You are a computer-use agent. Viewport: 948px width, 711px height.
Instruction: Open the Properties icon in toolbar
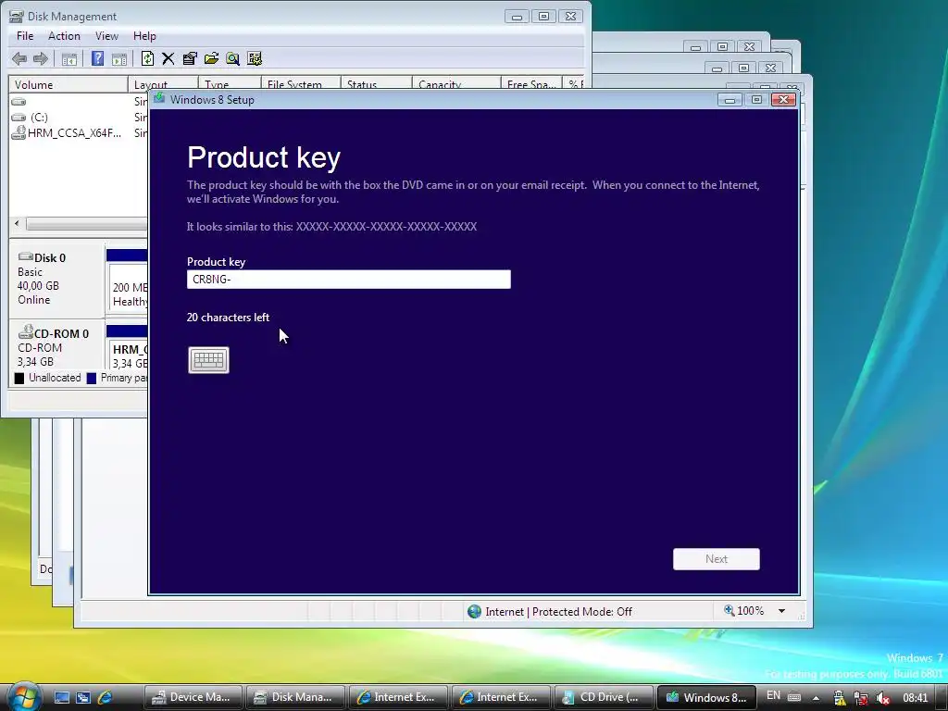(190, 58)
